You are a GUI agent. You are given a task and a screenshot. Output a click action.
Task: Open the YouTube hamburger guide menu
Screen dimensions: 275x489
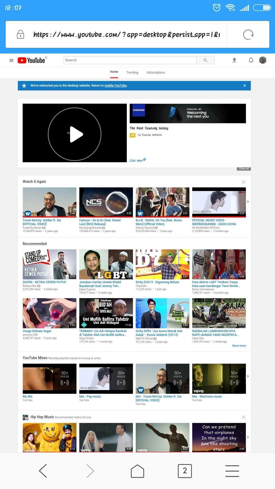point(11,60)
